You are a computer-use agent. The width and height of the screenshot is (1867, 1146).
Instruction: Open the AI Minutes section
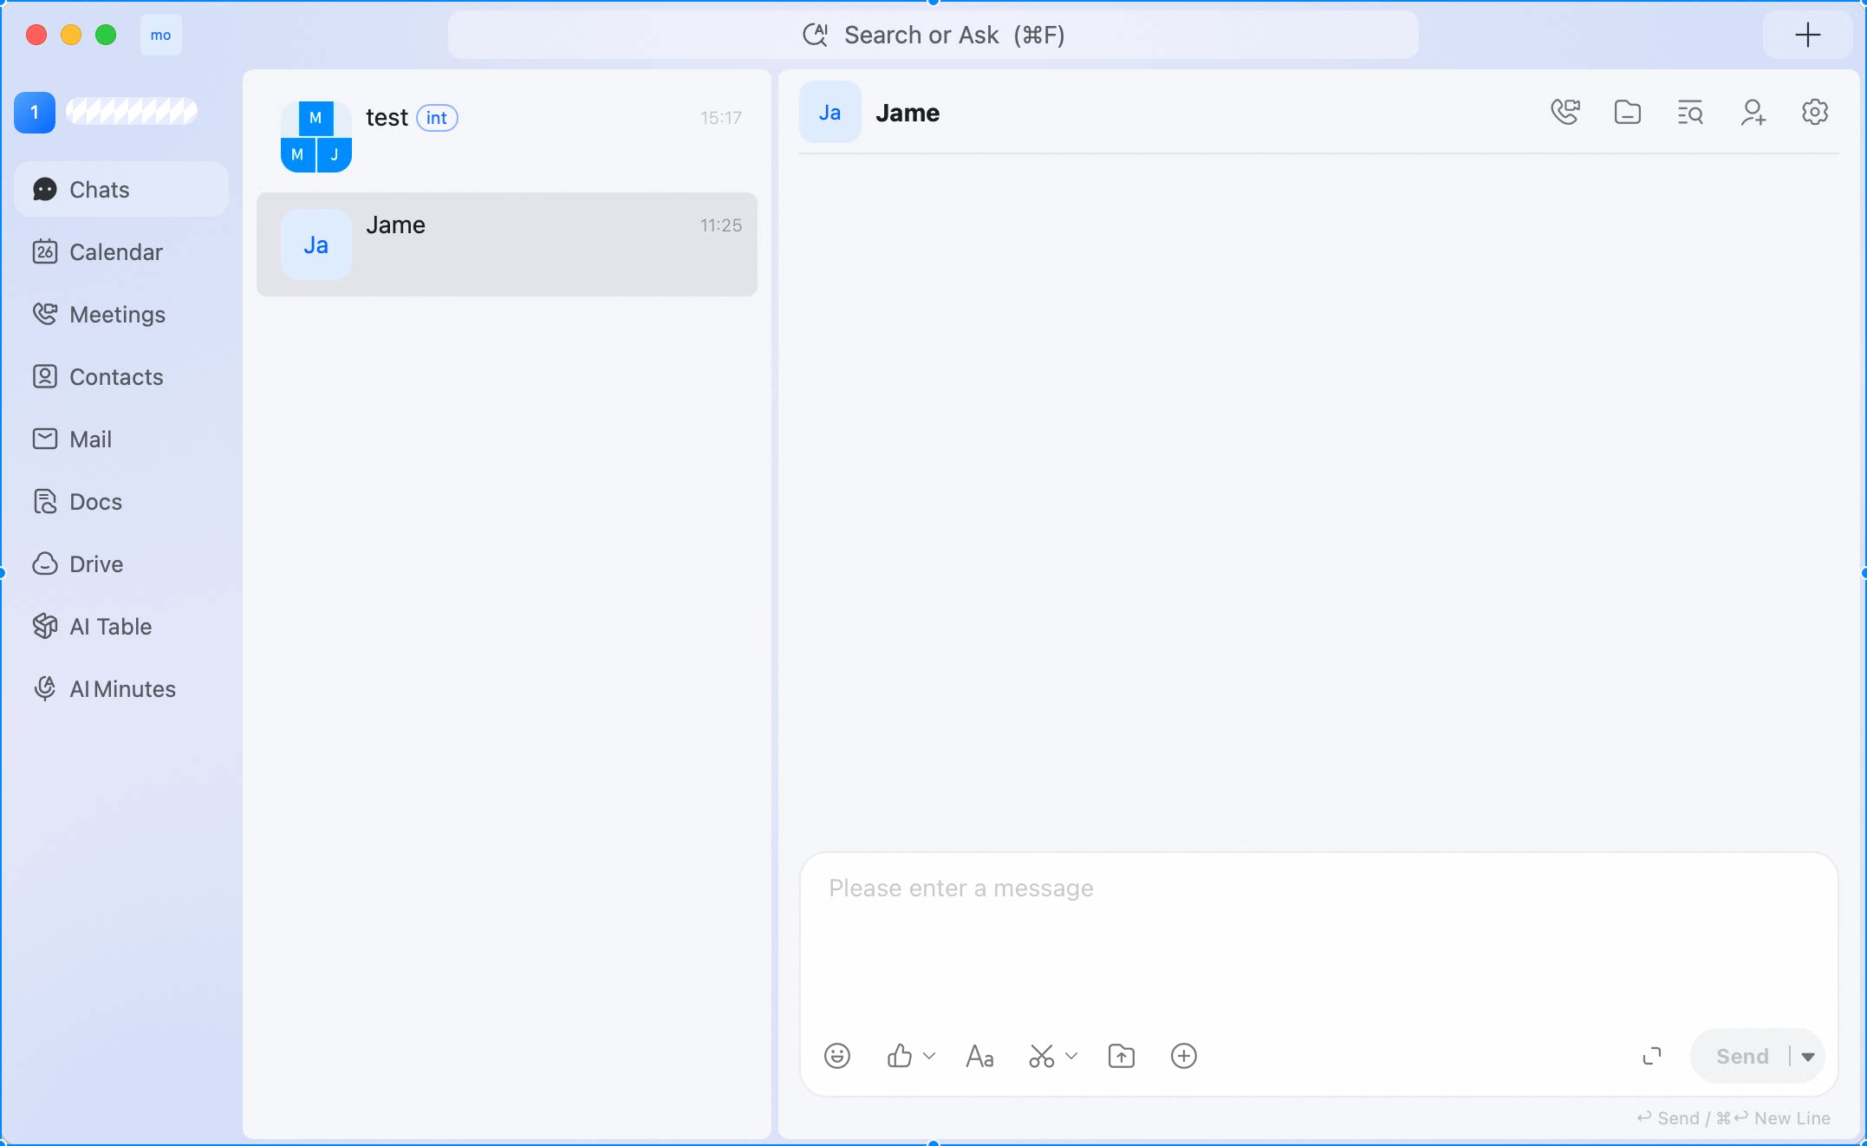click(121, 689)
